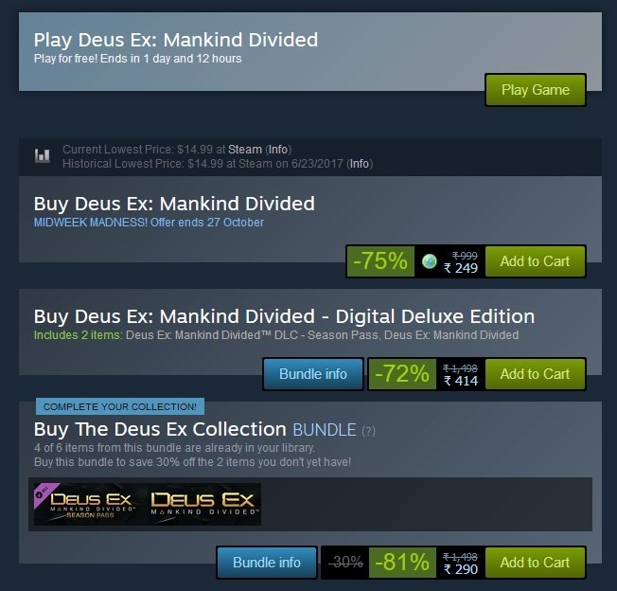
Task: Open the Steam link in Current Lowest Price
Action: point(245,150)
